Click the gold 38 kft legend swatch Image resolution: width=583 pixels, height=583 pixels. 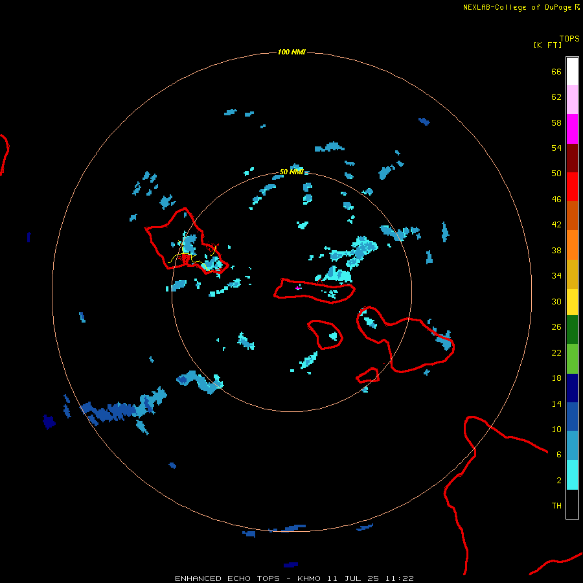(x=572, y=273)
